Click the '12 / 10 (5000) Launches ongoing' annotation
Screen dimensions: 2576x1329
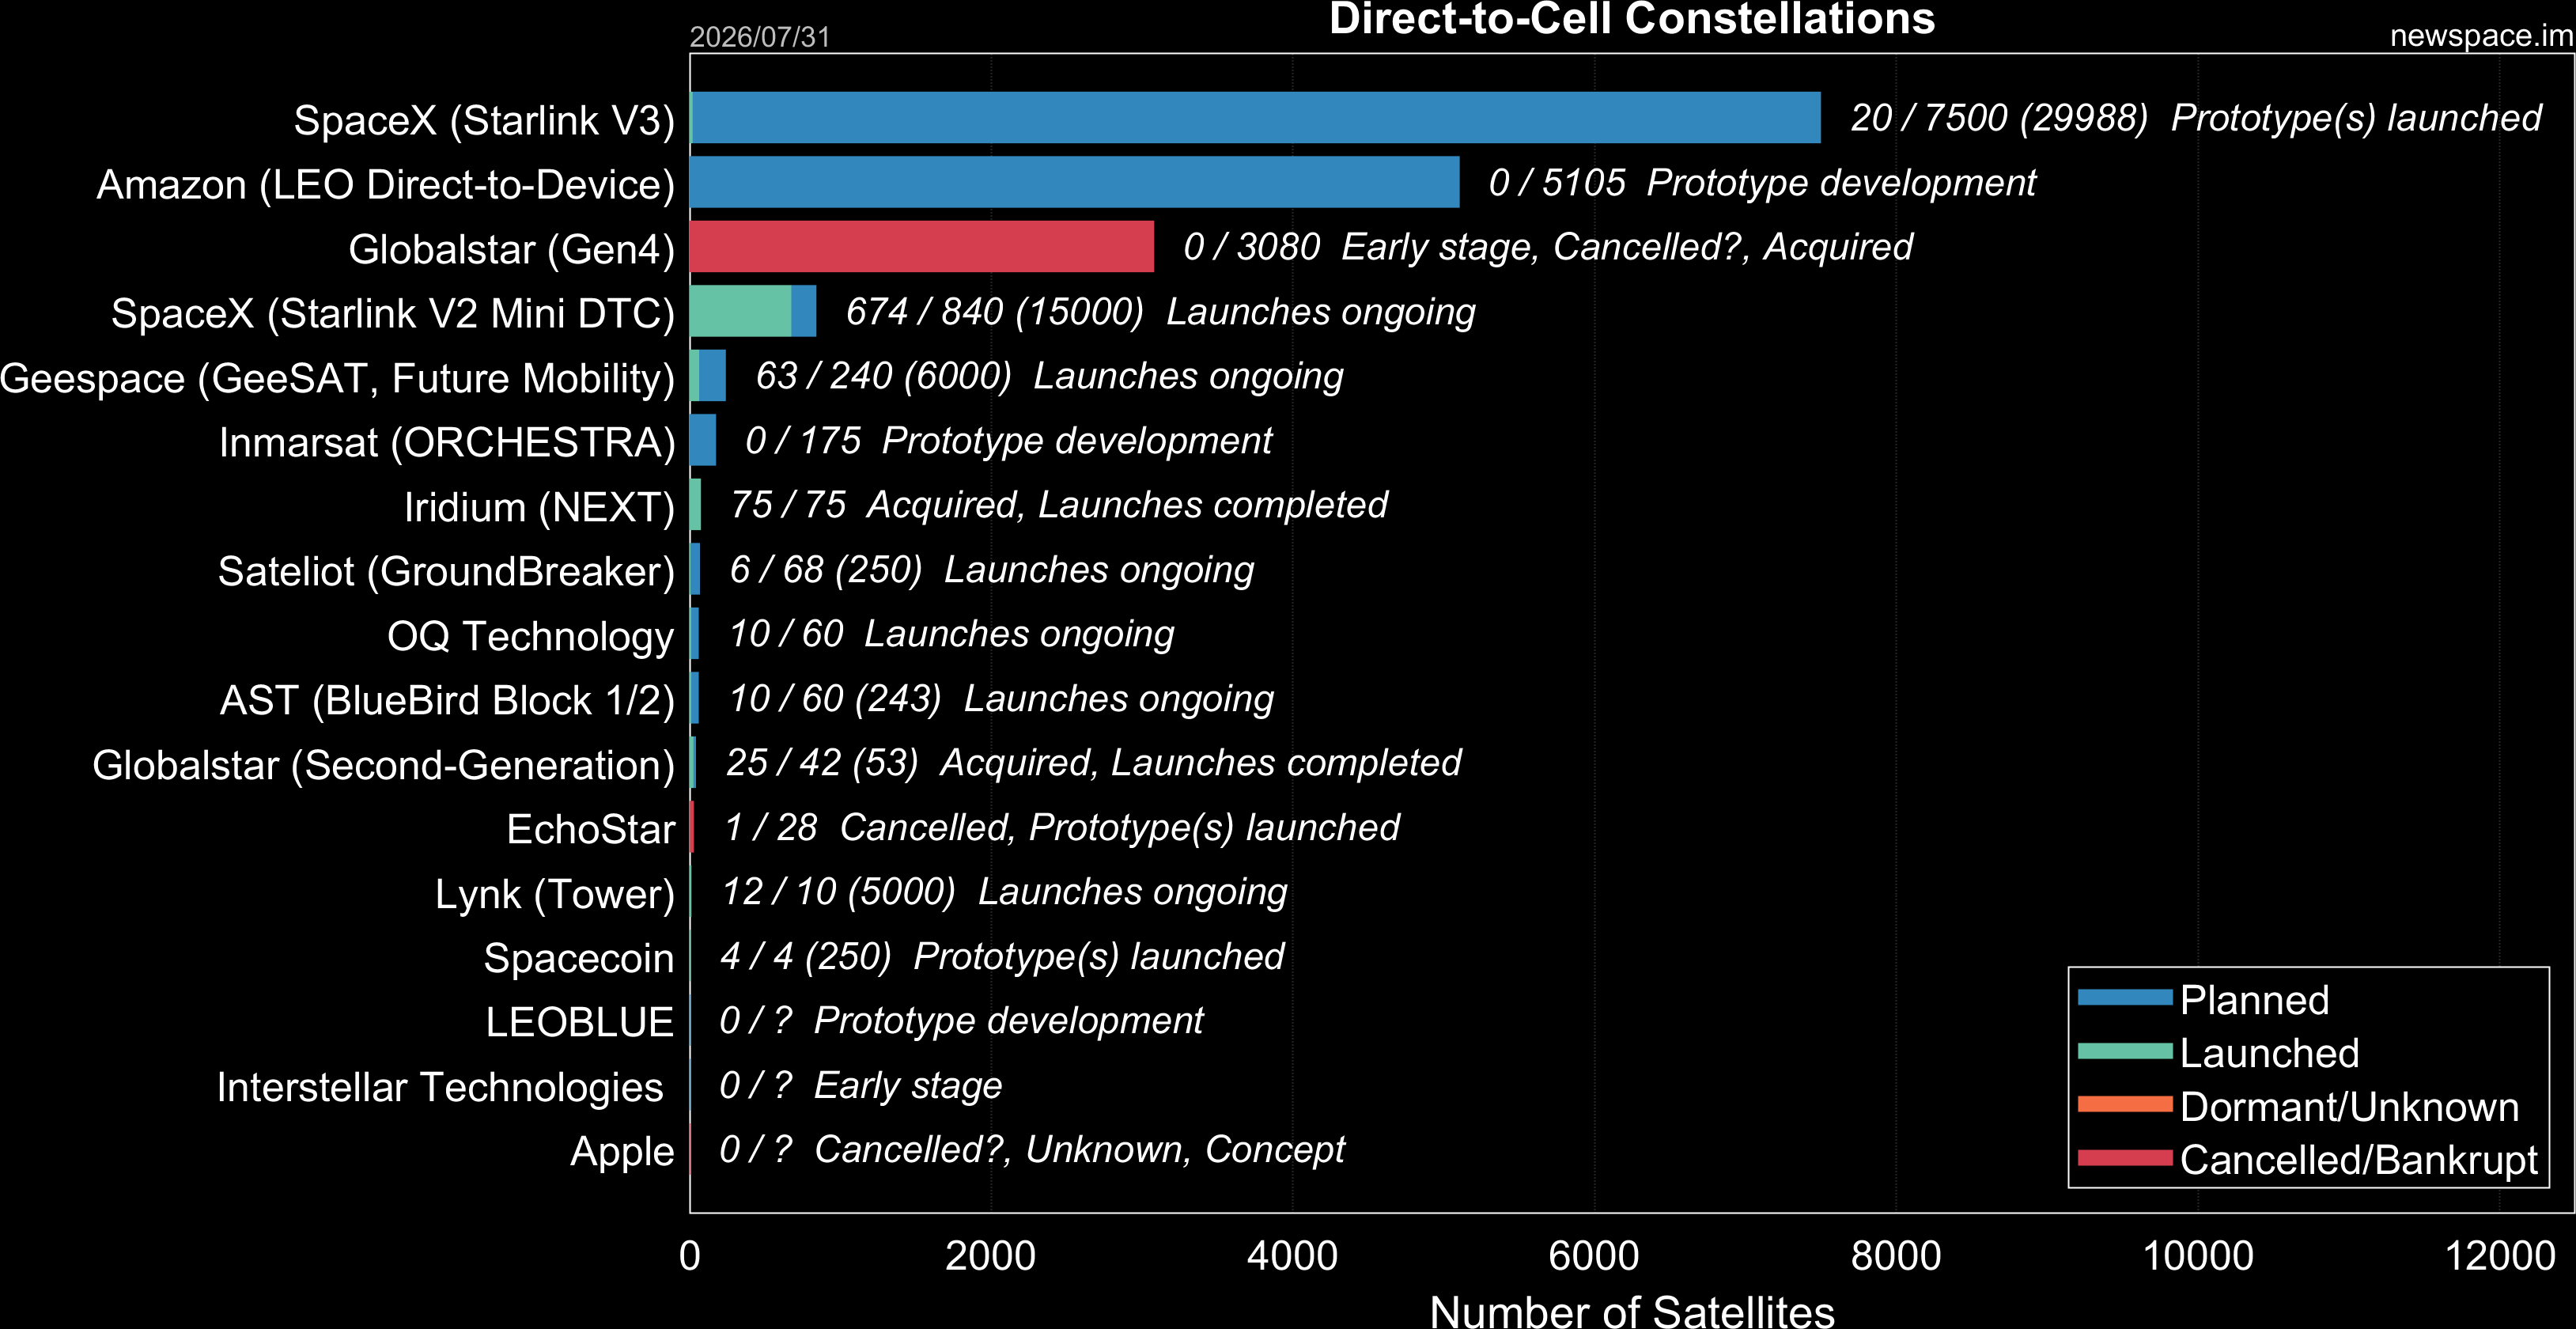(1004, 892)
